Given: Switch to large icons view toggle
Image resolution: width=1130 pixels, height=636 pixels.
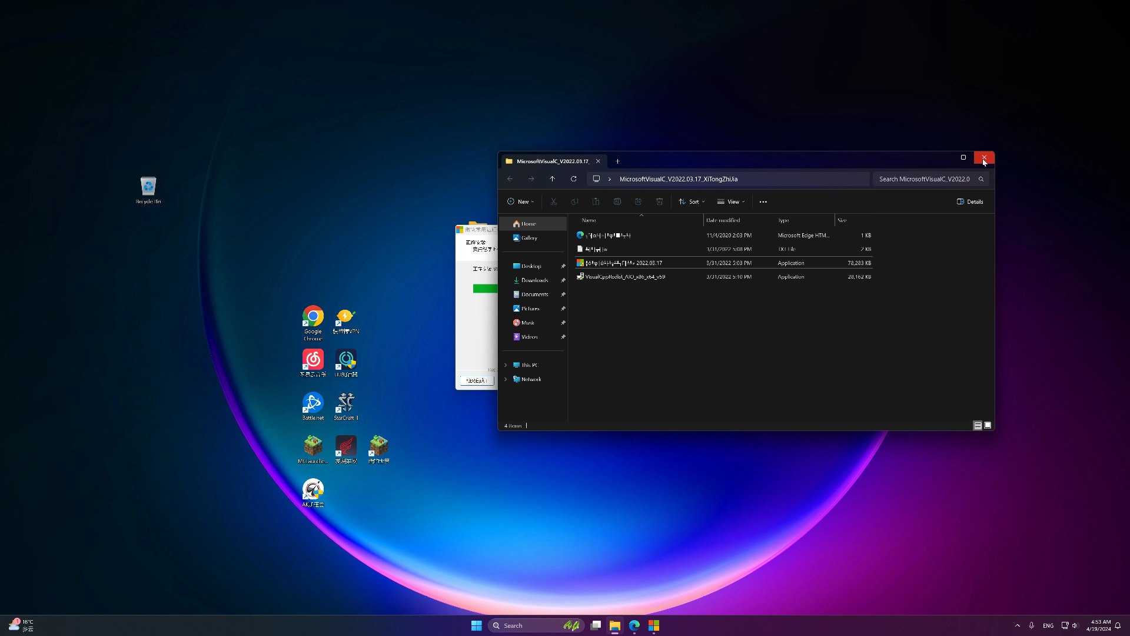Looking at the screenshot, I should point(988,425).
